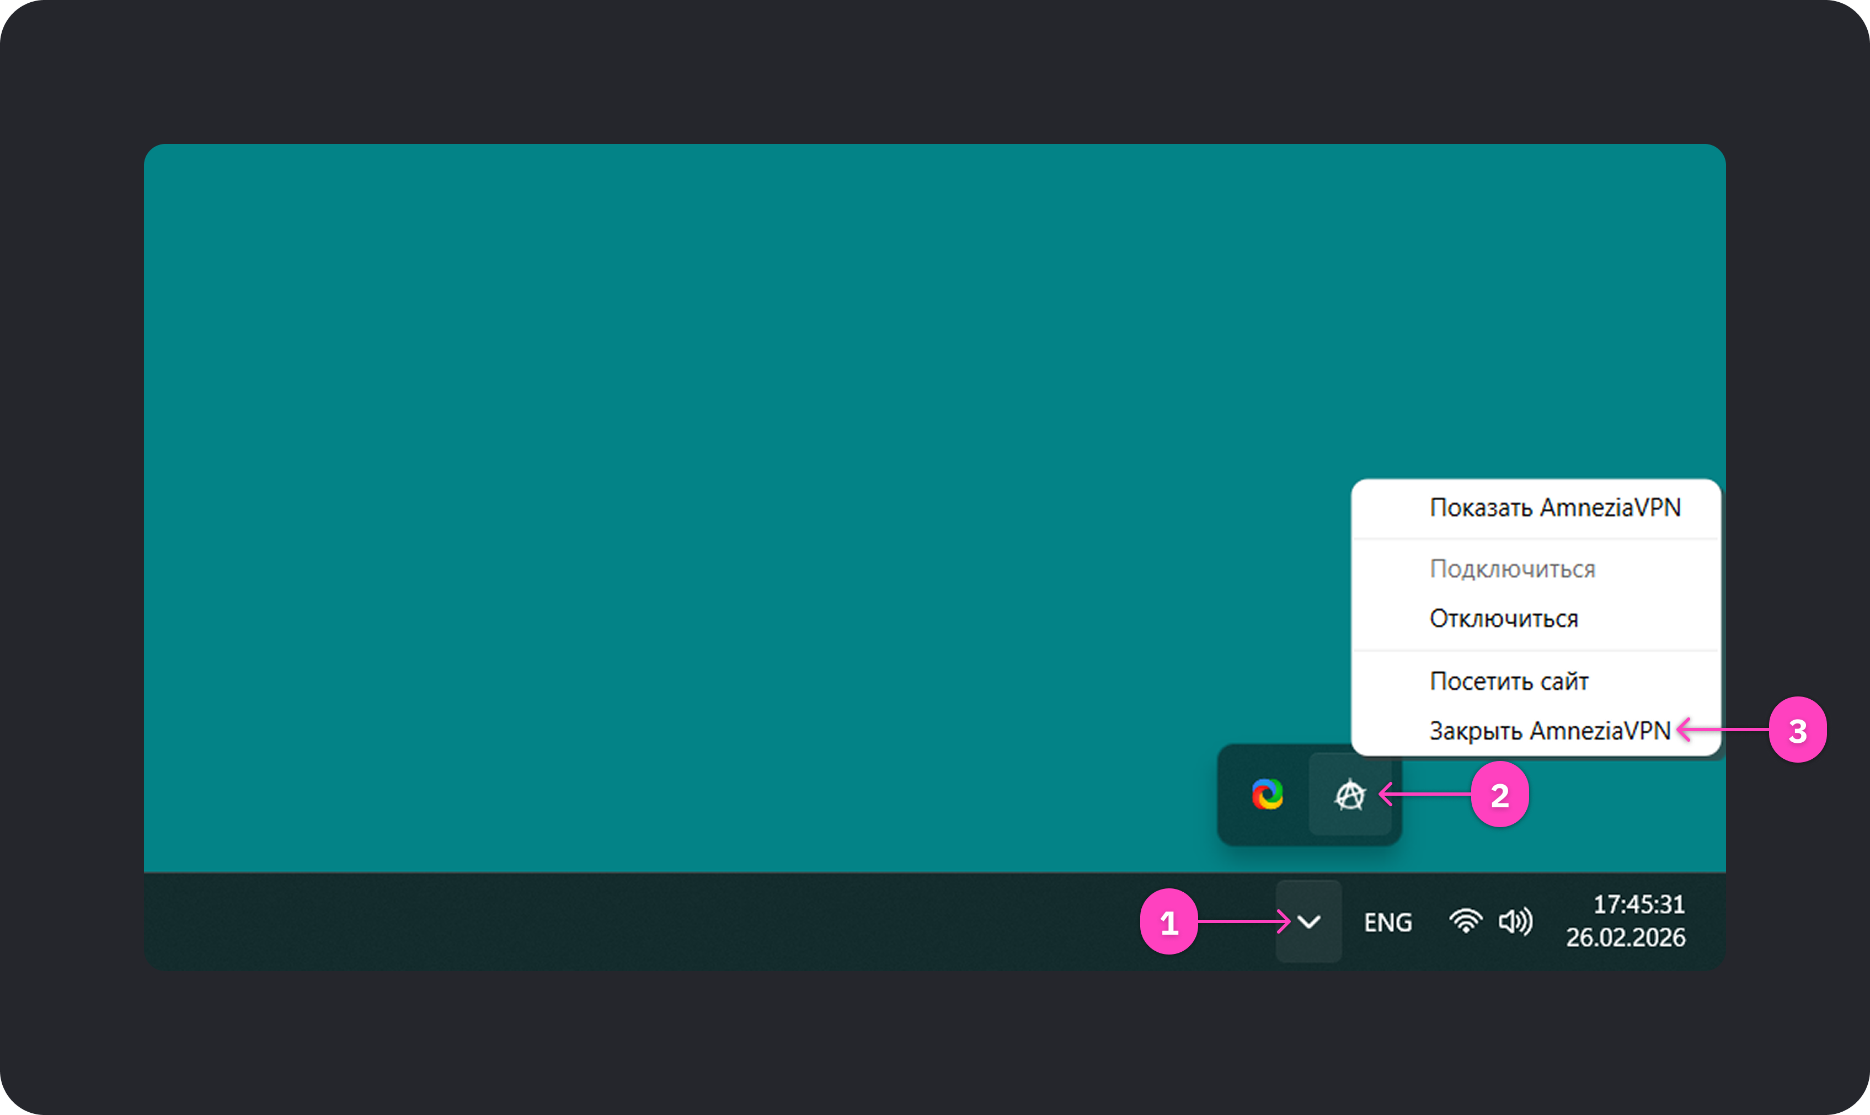Switch the ENG input language indicator
The width and height of the screenshot is (1870, 1115).
1387,922
